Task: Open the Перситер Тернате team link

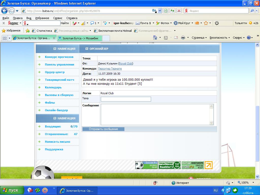Action: tap(110, 69)
